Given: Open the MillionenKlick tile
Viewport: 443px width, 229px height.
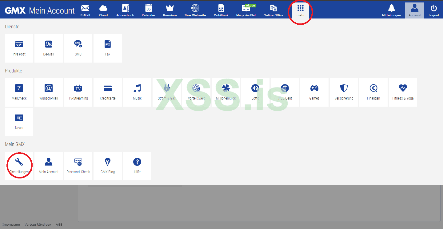Looking at the screenshot, I should [226, 92].
